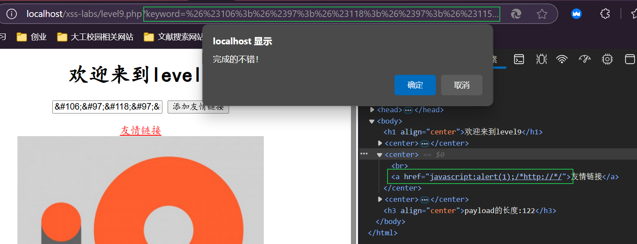The image size is (637, 244).
Task: Select the closing </body> tag
Action: pos(391,221)
